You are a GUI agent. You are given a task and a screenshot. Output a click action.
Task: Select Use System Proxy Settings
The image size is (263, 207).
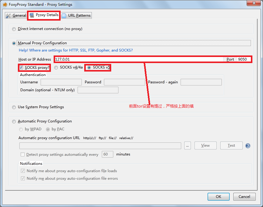click(14, 107)
